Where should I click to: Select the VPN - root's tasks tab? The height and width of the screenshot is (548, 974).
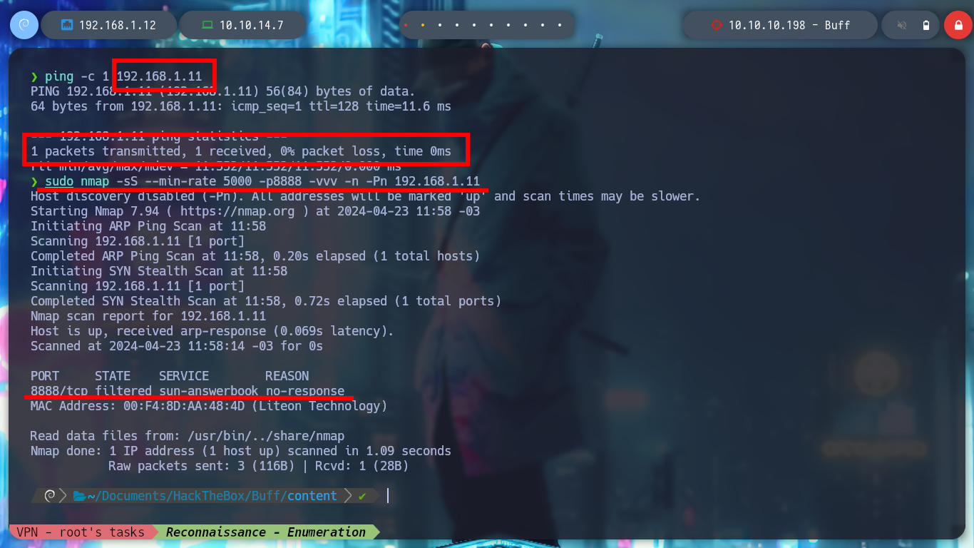pos(81,532)
